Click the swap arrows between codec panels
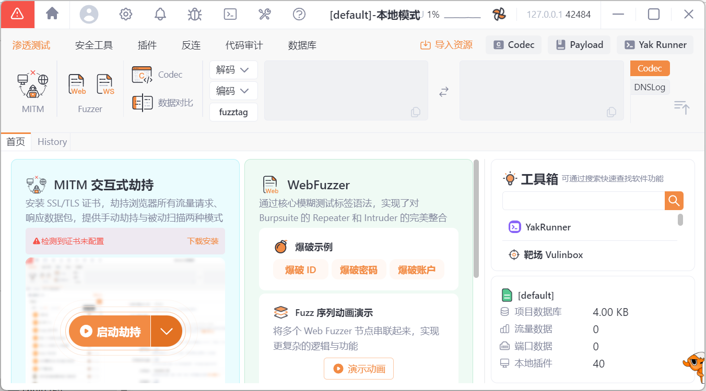 [x=443, y=91]
